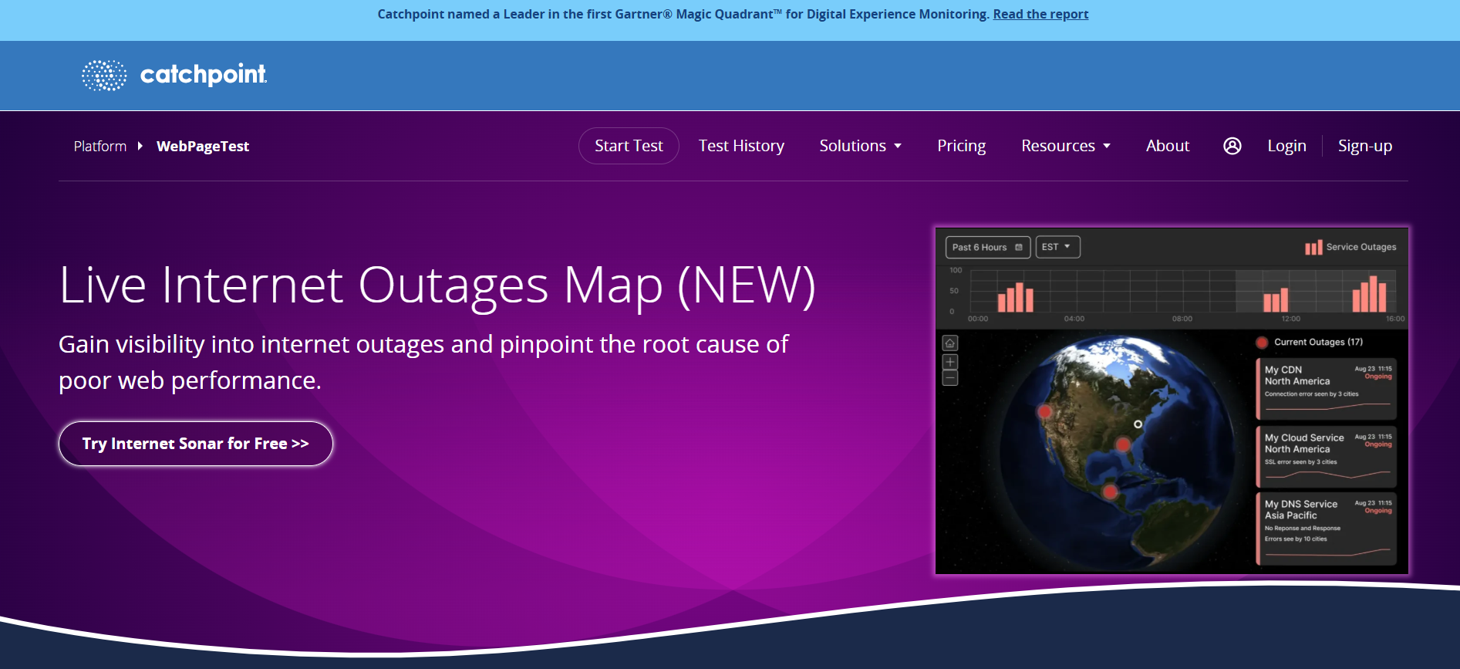The height and width of the screenshot is (669, 1460).
Task: Click Try Internet Sonar for Free button
Action: 195,444
